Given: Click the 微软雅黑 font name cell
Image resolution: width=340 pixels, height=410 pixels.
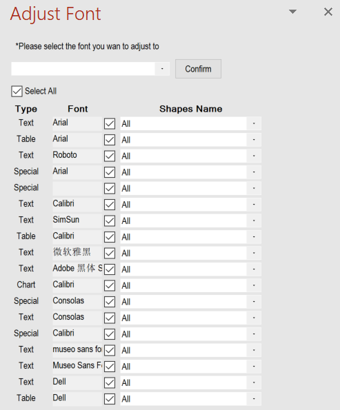Looking at the screenshot, I should (77, 253).
